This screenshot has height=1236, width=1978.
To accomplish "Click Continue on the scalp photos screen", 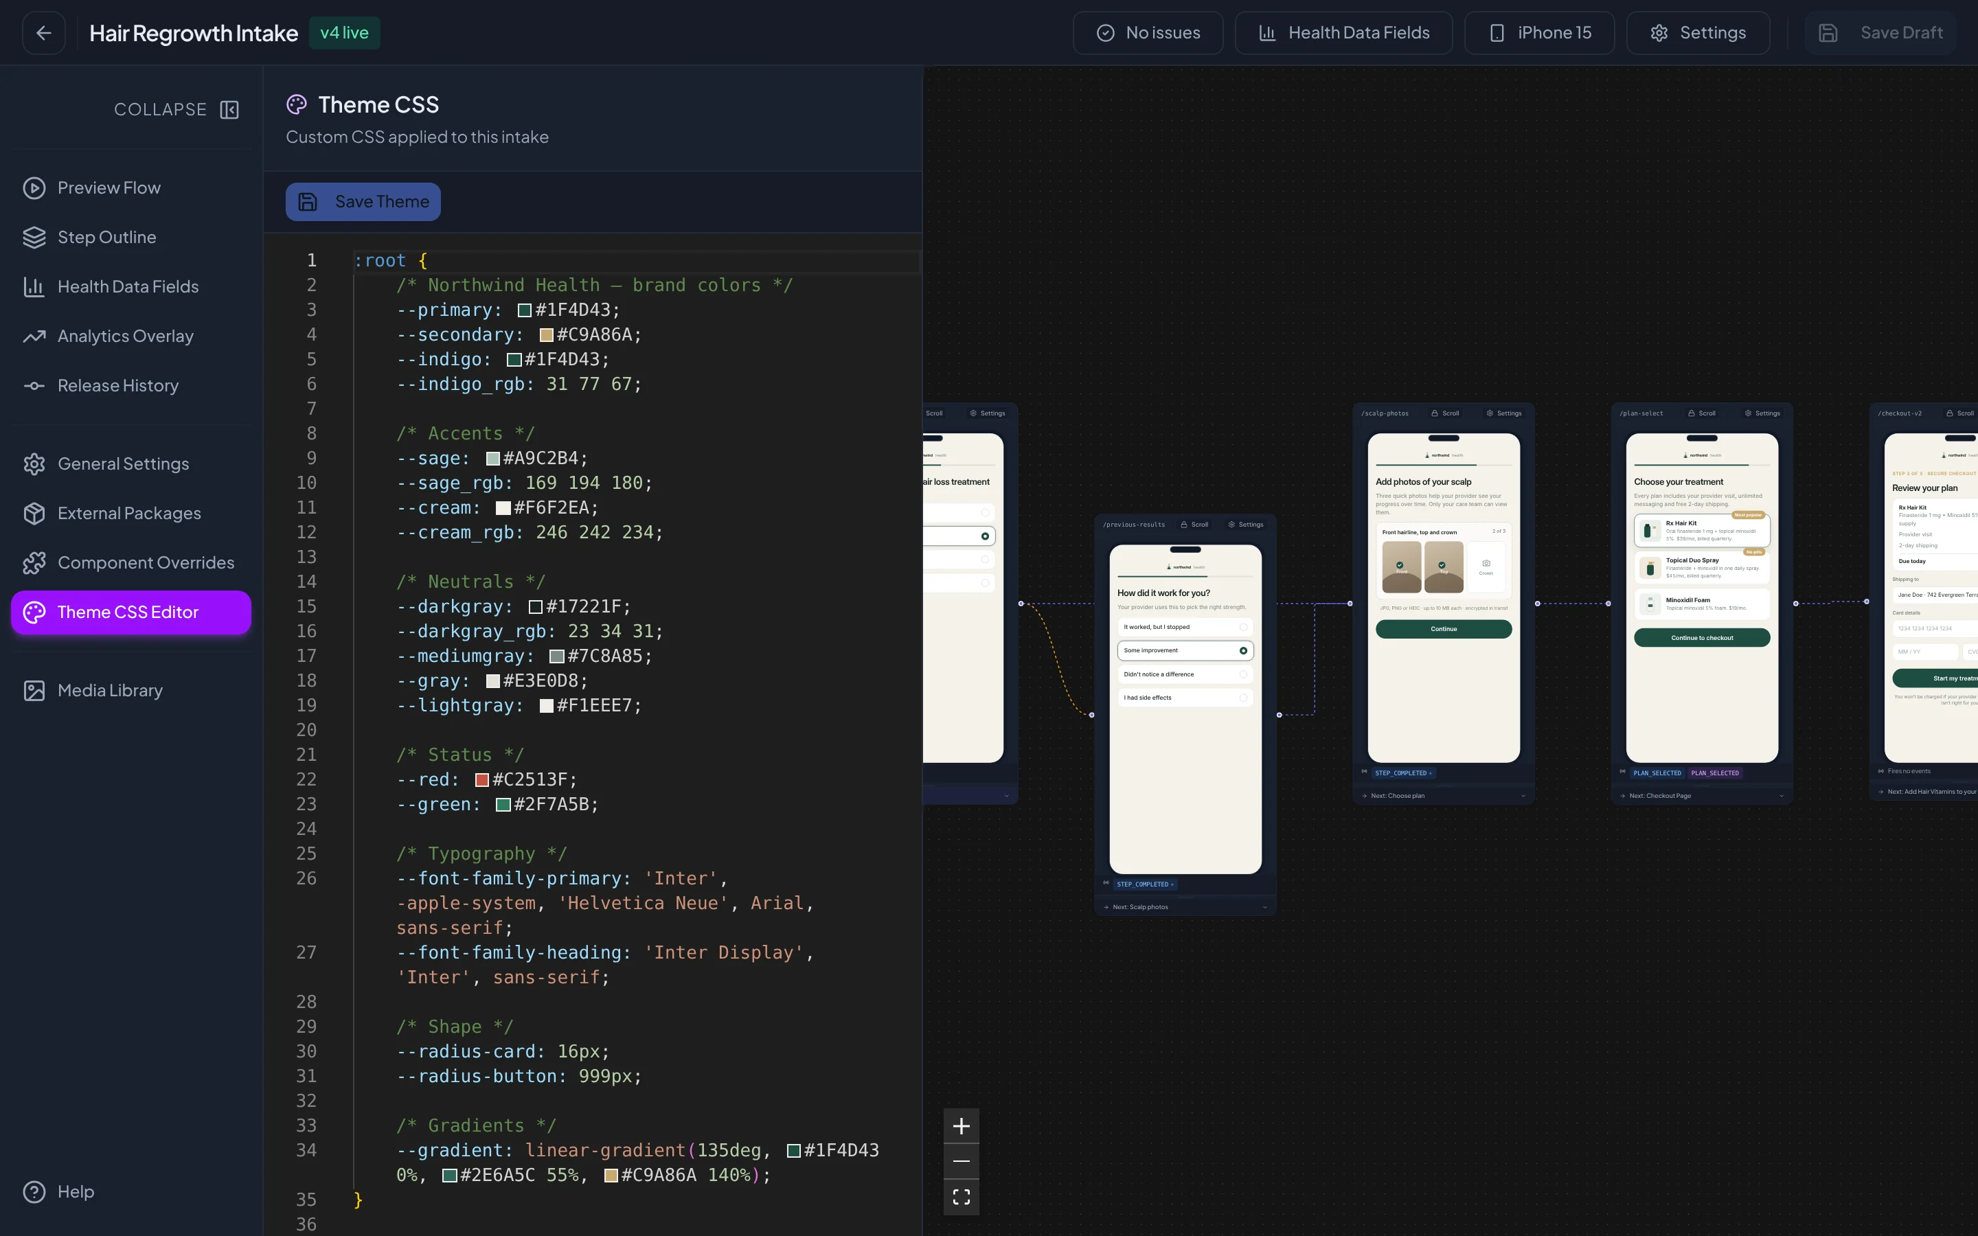I will [x=1444, y=628].
